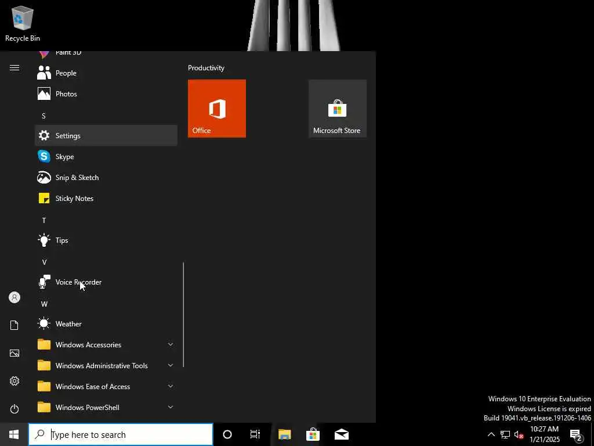Expand the Windows Accessories folder

click(x=106, y=344)
